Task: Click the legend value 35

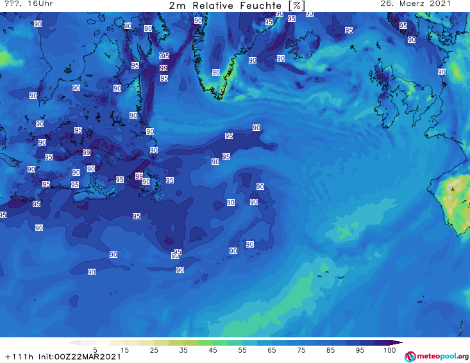Action: point(183,350)
